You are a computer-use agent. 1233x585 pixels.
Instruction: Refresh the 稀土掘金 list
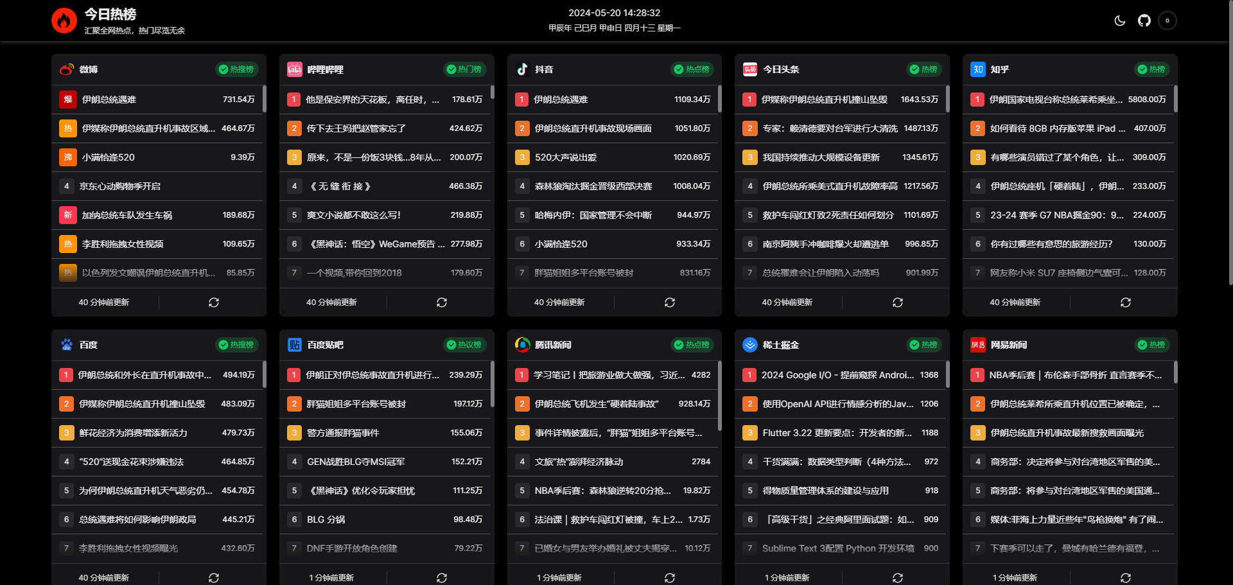898,578
